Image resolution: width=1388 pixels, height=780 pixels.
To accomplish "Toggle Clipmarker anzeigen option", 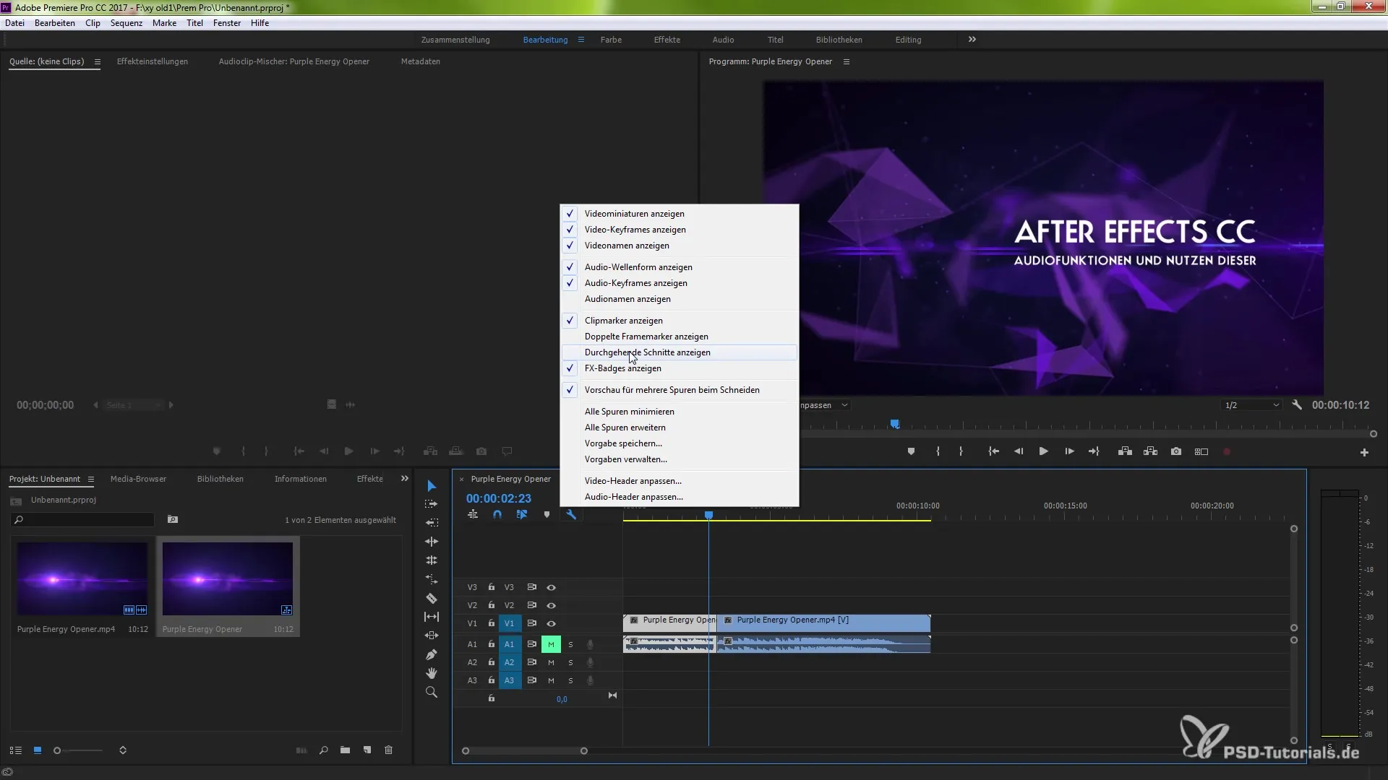I will (x=680, y=321).
